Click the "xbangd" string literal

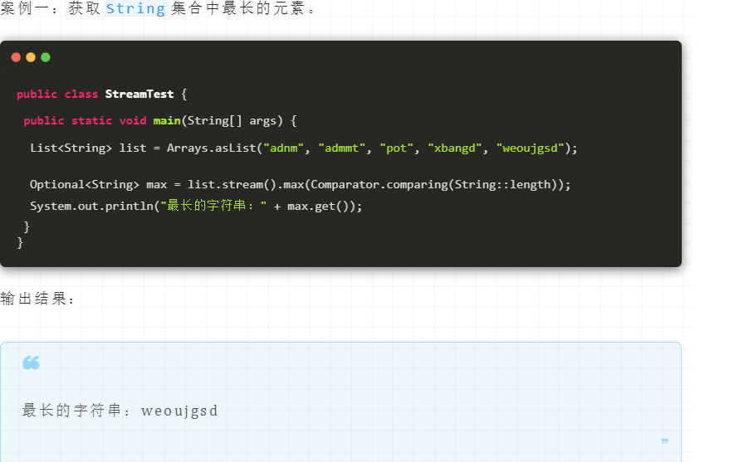[455, 148]
